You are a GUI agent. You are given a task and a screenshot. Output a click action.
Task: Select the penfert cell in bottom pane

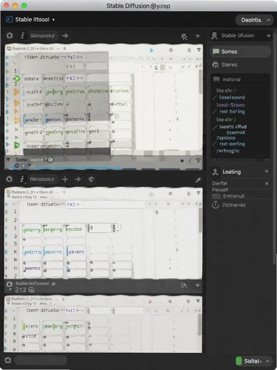[x=75, y=326]
